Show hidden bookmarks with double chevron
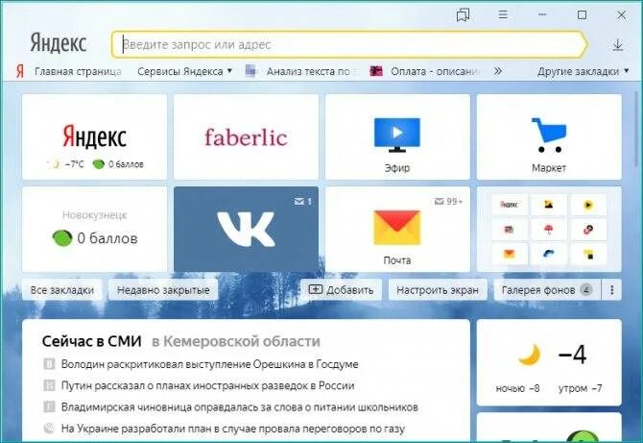Screen dimensions: 643x443 [498, 71]
